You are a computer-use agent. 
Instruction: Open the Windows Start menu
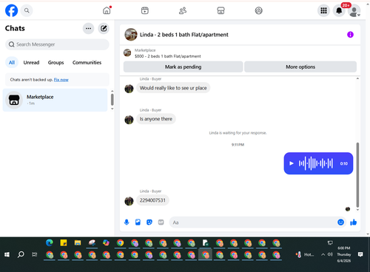tap(7, 254)
